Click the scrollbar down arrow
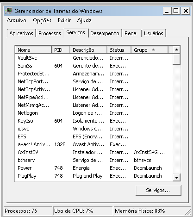 click(176, 177)
